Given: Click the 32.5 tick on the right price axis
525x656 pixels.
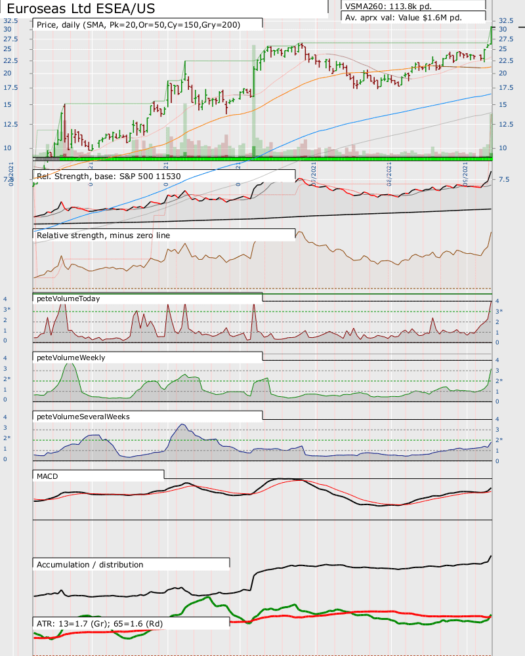Looking at the screenshot, I should pyautogui.click(x=506, y=21).
